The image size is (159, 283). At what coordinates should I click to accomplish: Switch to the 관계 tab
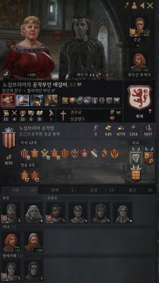tap(59, 190)
